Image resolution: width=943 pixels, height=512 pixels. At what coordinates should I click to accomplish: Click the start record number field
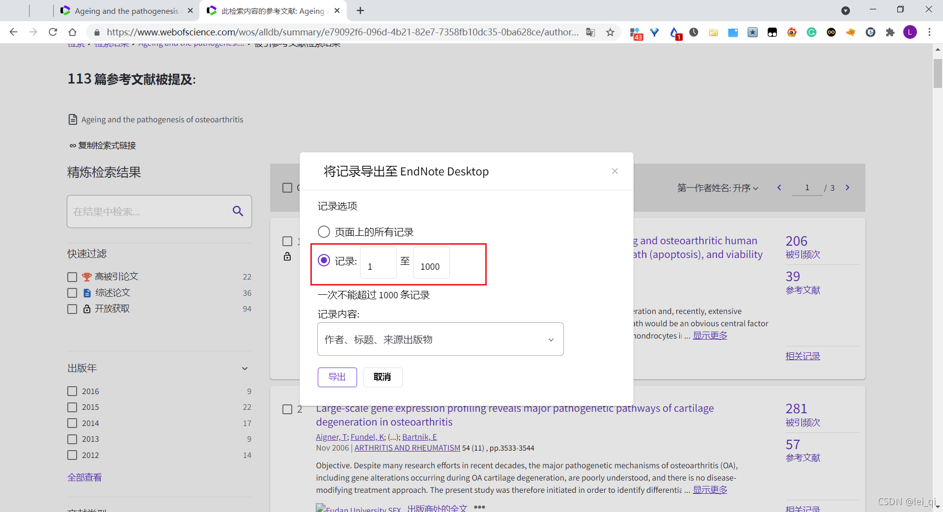tap(378, 262)
